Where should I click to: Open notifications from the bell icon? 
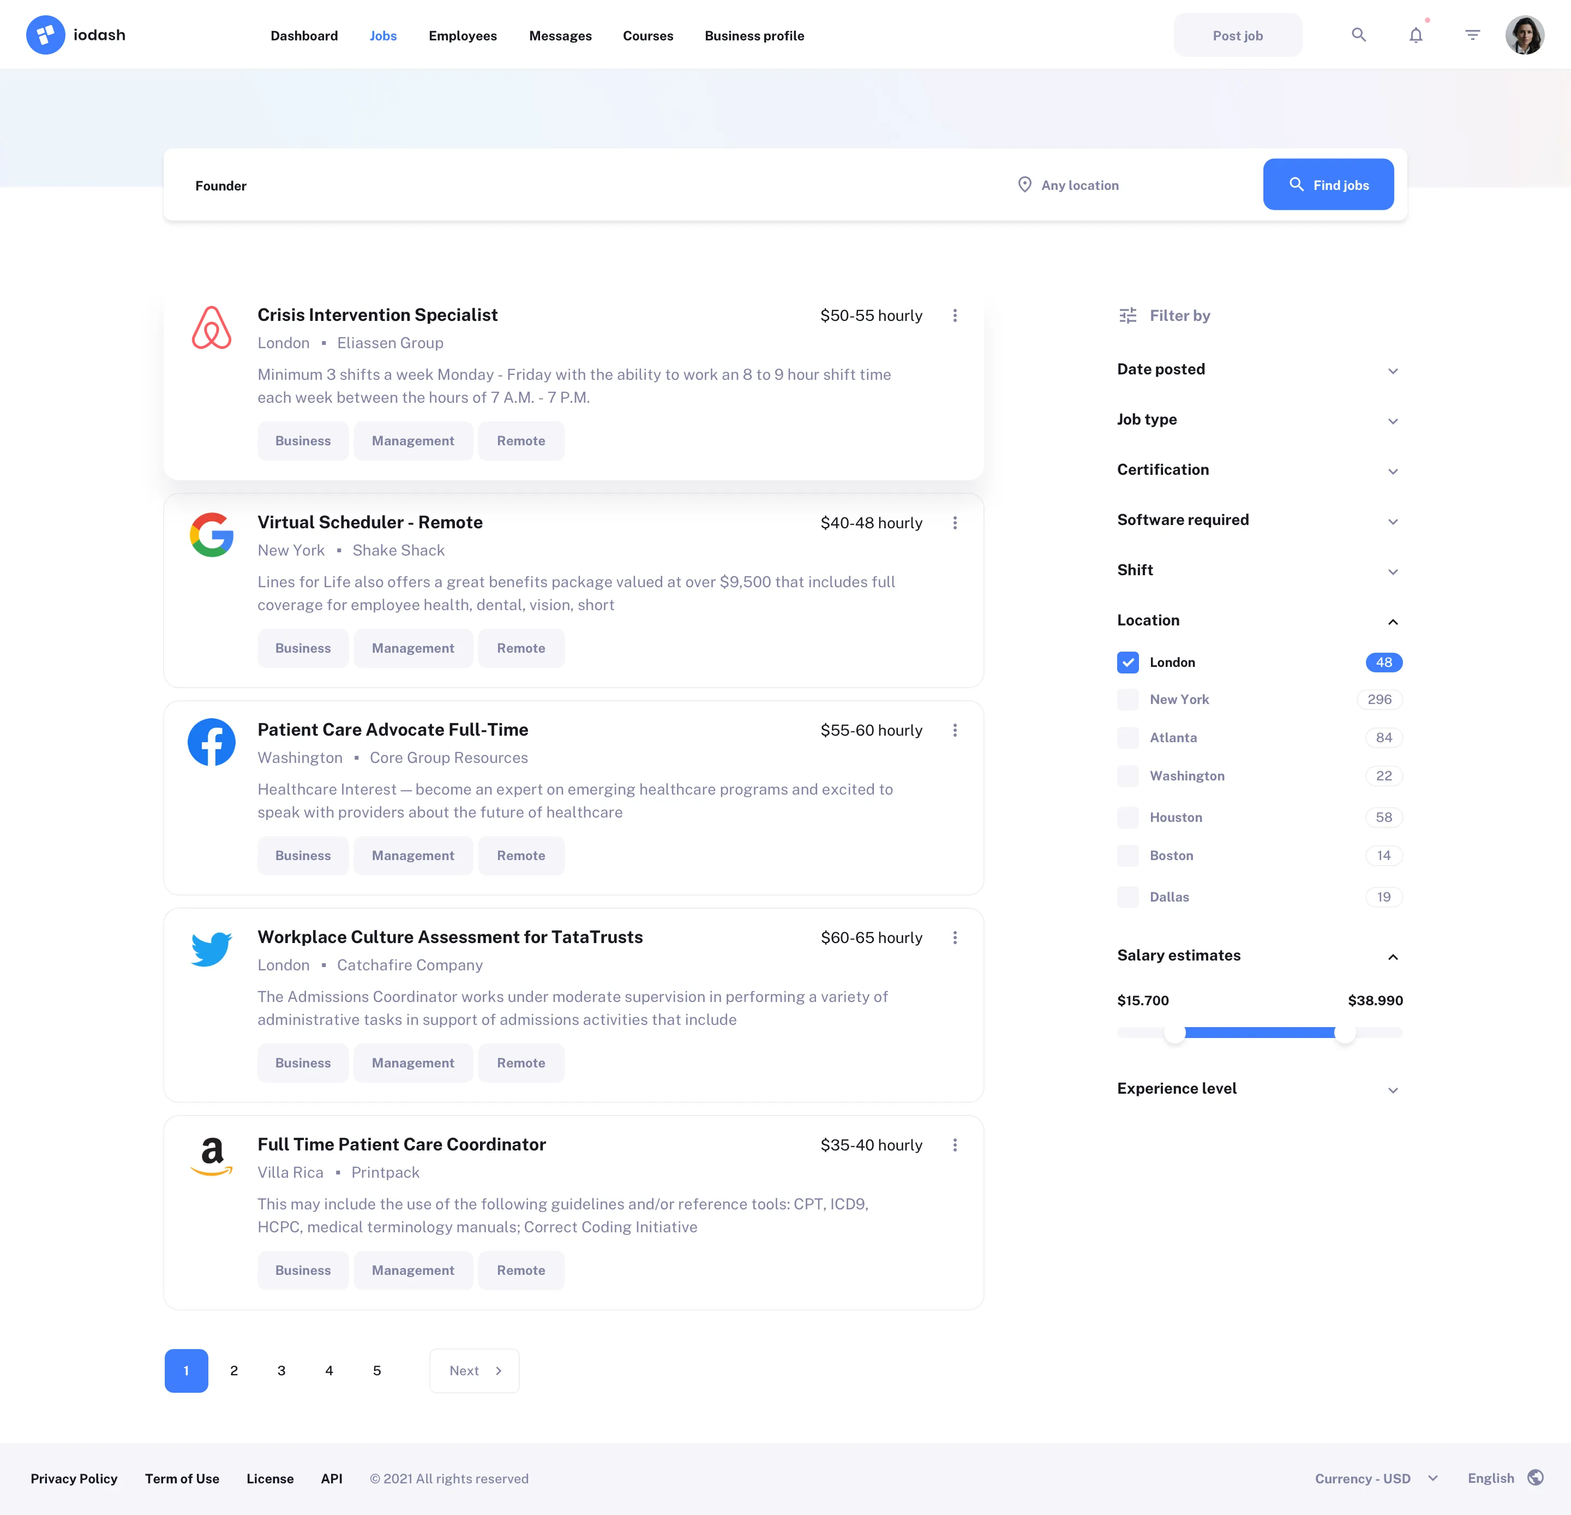click(1416, 34)
